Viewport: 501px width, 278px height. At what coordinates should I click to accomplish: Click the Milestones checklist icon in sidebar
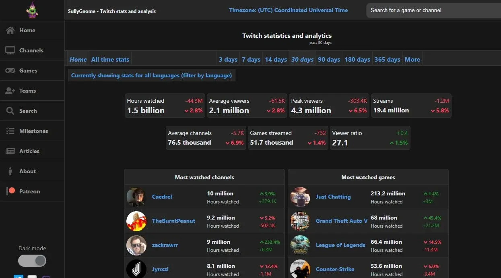pyautogui.click(x=10, y=131)
